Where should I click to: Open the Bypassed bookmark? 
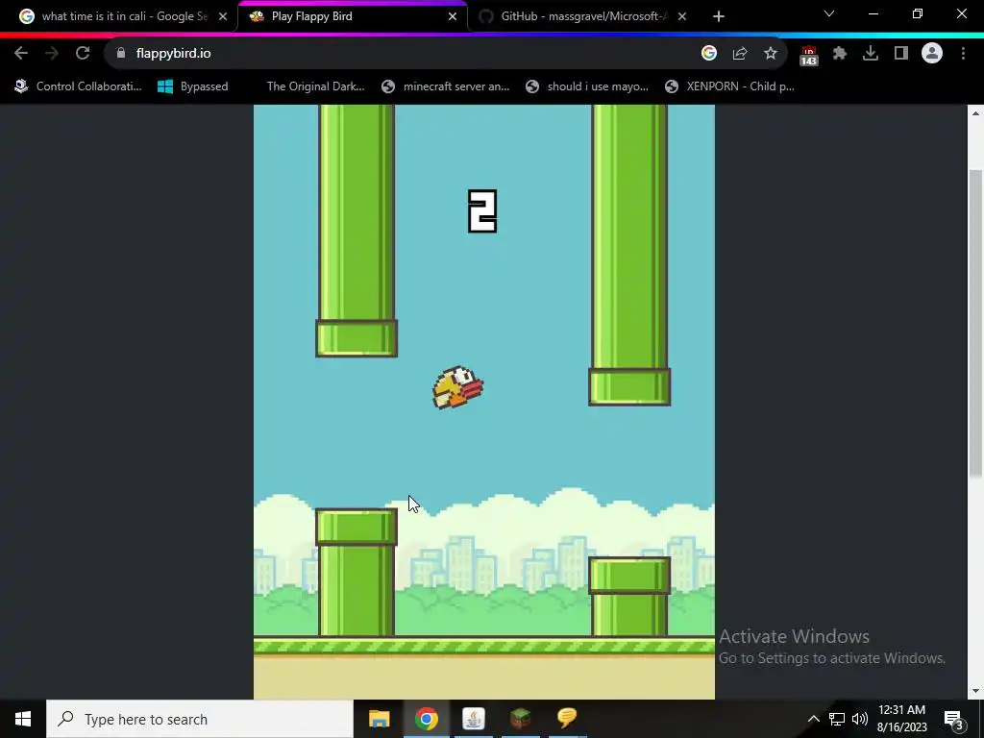pyautogui.click(x=192, y=86)
